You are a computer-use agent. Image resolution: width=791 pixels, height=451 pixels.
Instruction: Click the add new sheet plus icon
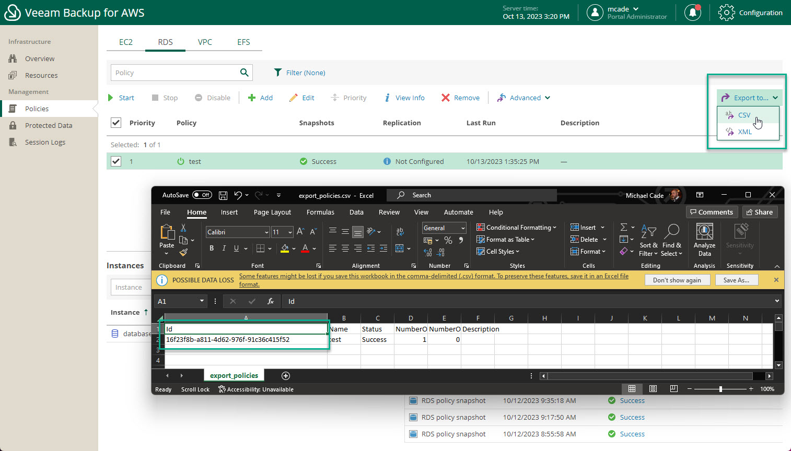coord(286,376)
